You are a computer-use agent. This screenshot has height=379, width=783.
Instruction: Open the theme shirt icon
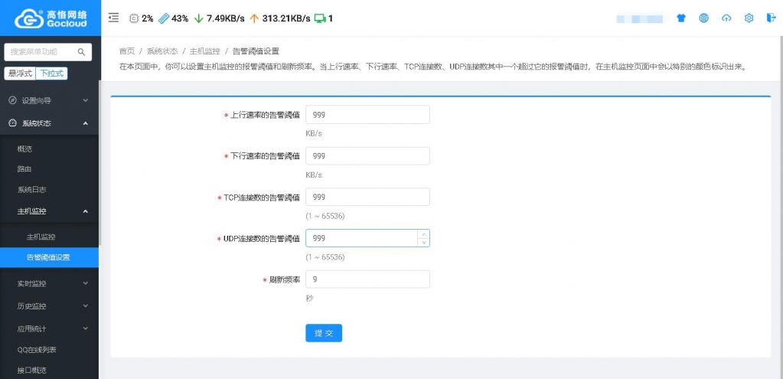[x=681, y=18]
